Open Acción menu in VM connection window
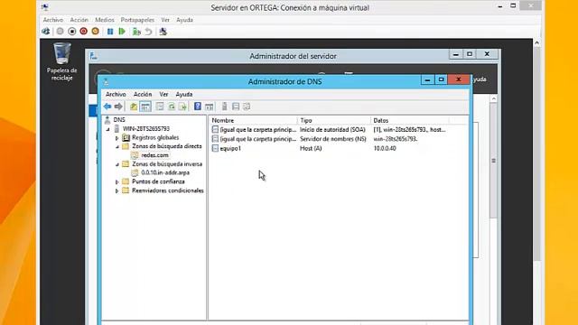This screenshot has height=325, width=578. pos(79,20)
